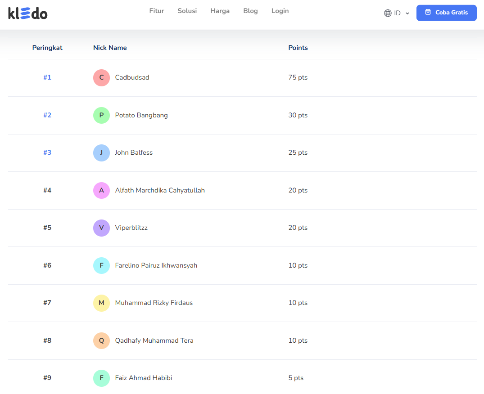The height and width of the screenshot is (394, 484).
Task: Click Farelino's cyan F avatar
Action: [x=101, y=265]
